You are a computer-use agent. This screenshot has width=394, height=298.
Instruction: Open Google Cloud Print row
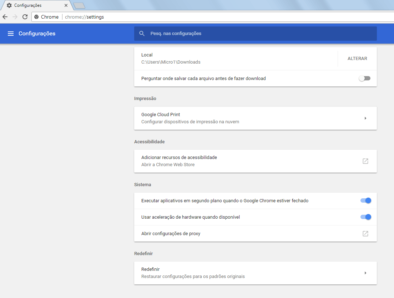255,118
